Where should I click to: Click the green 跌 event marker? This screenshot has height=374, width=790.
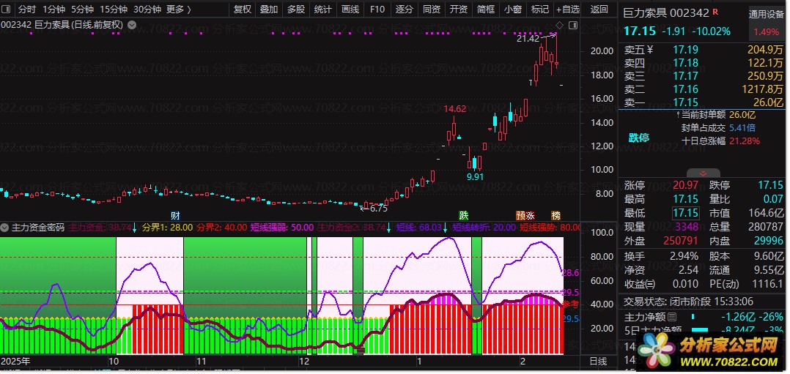pos(463,215)
